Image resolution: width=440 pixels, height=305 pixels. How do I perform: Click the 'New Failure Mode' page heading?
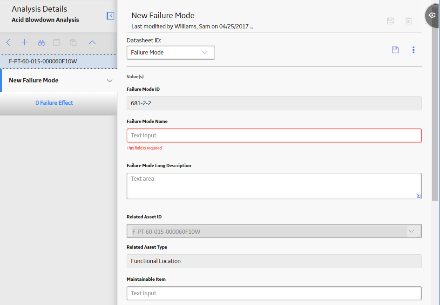163,15
